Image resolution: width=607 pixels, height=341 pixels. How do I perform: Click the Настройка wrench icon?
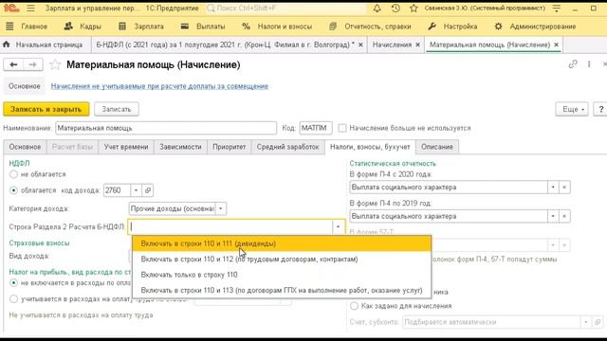[x=432, y=27]
